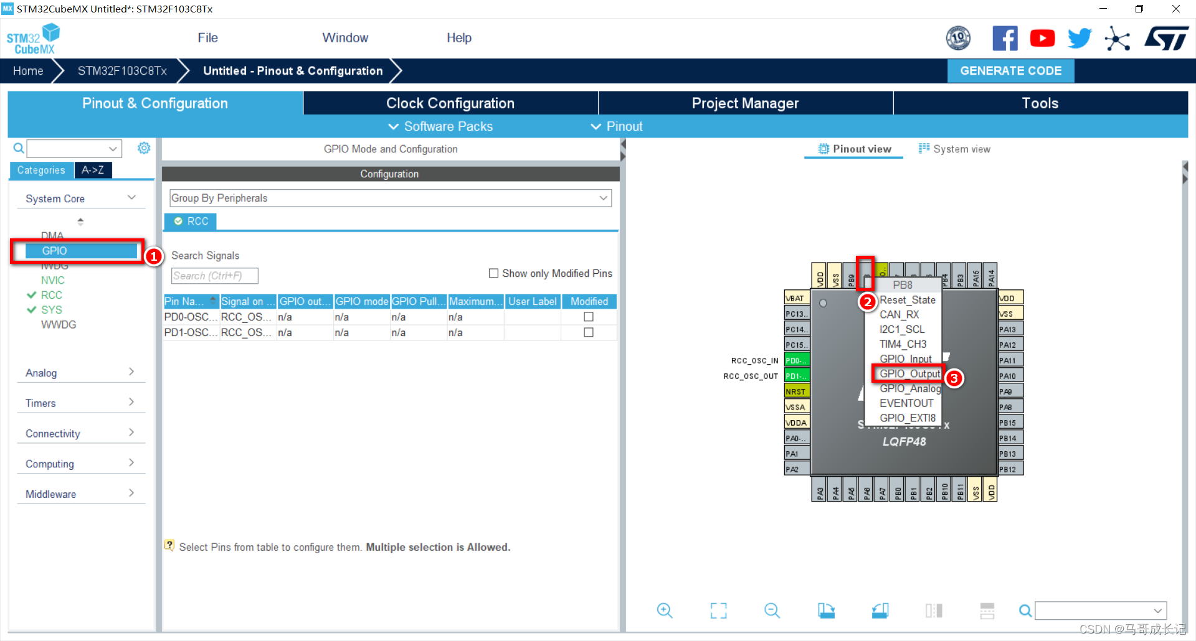The height and width of the screenshot is (641, 1196).
Task: Switch to Clock Configuration tab
Action: click(x=450, y=103)
